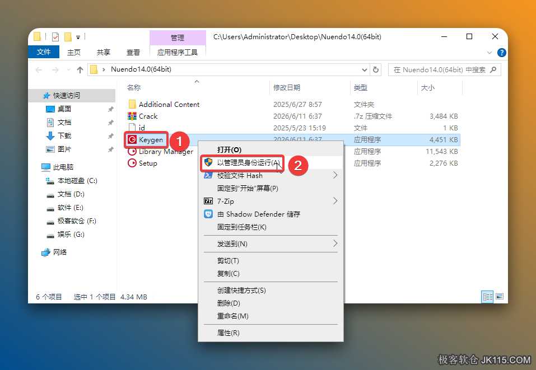Expand the 发送到(N) submenu
Screen dimensions: 536x370
[335, 243]
